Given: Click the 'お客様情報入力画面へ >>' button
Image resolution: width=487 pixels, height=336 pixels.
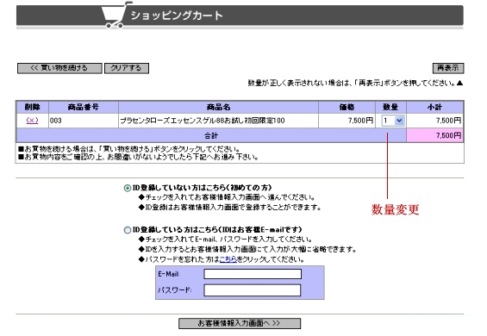Looking at the screenshot, I should [x=240, y=323].
